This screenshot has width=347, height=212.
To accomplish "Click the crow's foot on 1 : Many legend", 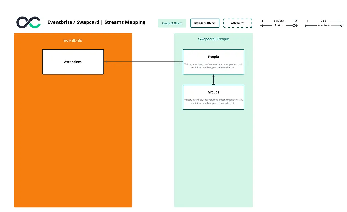I will pyautogui.click(x=296, y=21).
